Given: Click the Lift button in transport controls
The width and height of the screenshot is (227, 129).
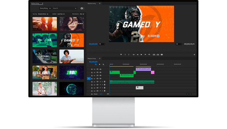Looking at the screenshot, I should (154, 55).
